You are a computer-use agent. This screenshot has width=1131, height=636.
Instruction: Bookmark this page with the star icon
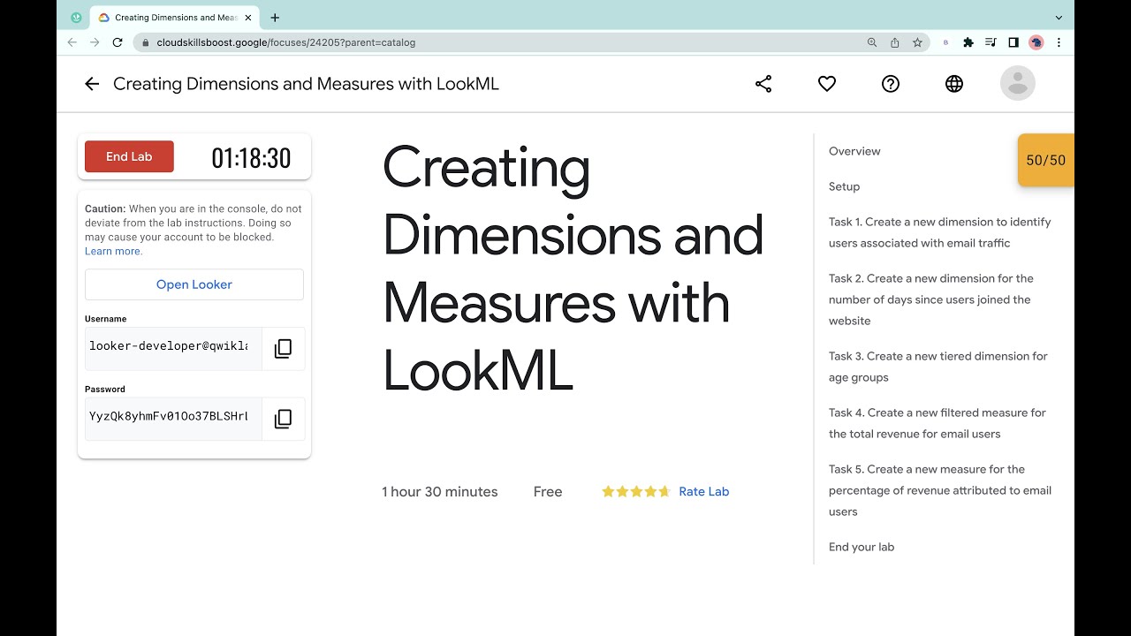pos(918,42)
